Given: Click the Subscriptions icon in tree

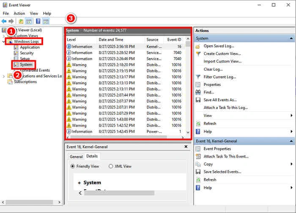Looking at the screenshot, I should (10, 82).
